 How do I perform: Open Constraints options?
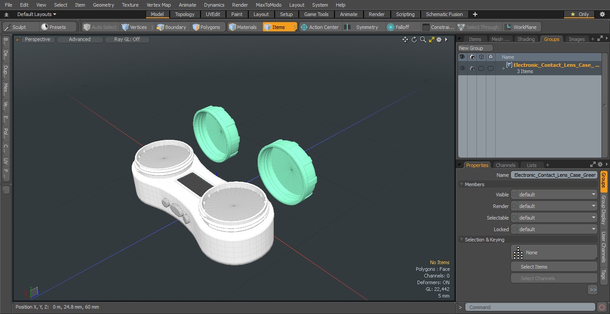tap(438, 27)
